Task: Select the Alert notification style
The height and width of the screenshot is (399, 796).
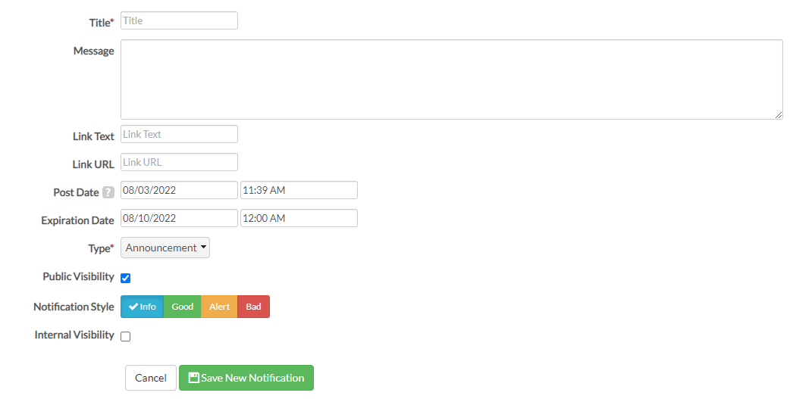Action: point(219,307)
